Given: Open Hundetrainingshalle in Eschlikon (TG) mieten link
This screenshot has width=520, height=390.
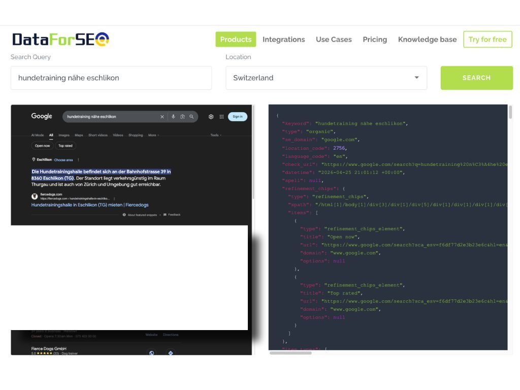Looking at the screenshot, I should pos(90,205).
